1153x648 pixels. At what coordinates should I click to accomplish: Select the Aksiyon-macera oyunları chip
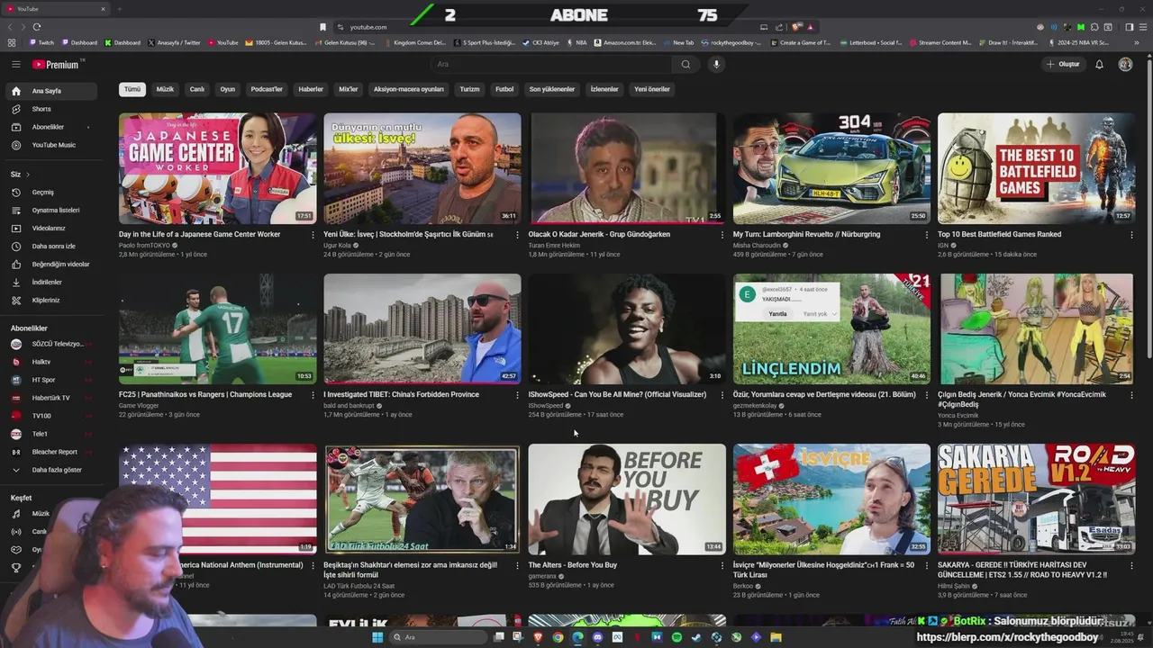coord(409,89)
